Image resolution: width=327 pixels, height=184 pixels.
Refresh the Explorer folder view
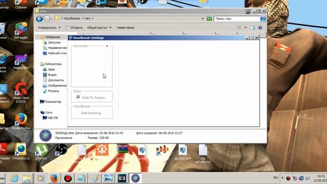[x=209, y=19]
